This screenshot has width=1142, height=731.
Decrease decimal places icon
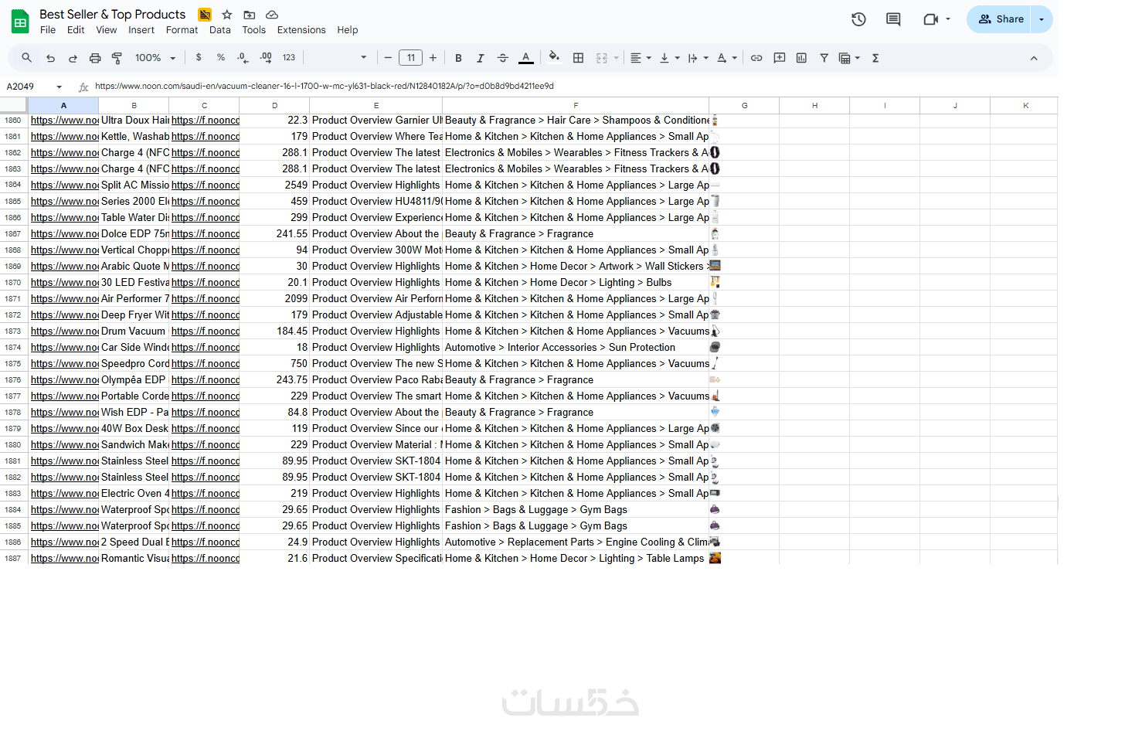(x=243, y=58)
